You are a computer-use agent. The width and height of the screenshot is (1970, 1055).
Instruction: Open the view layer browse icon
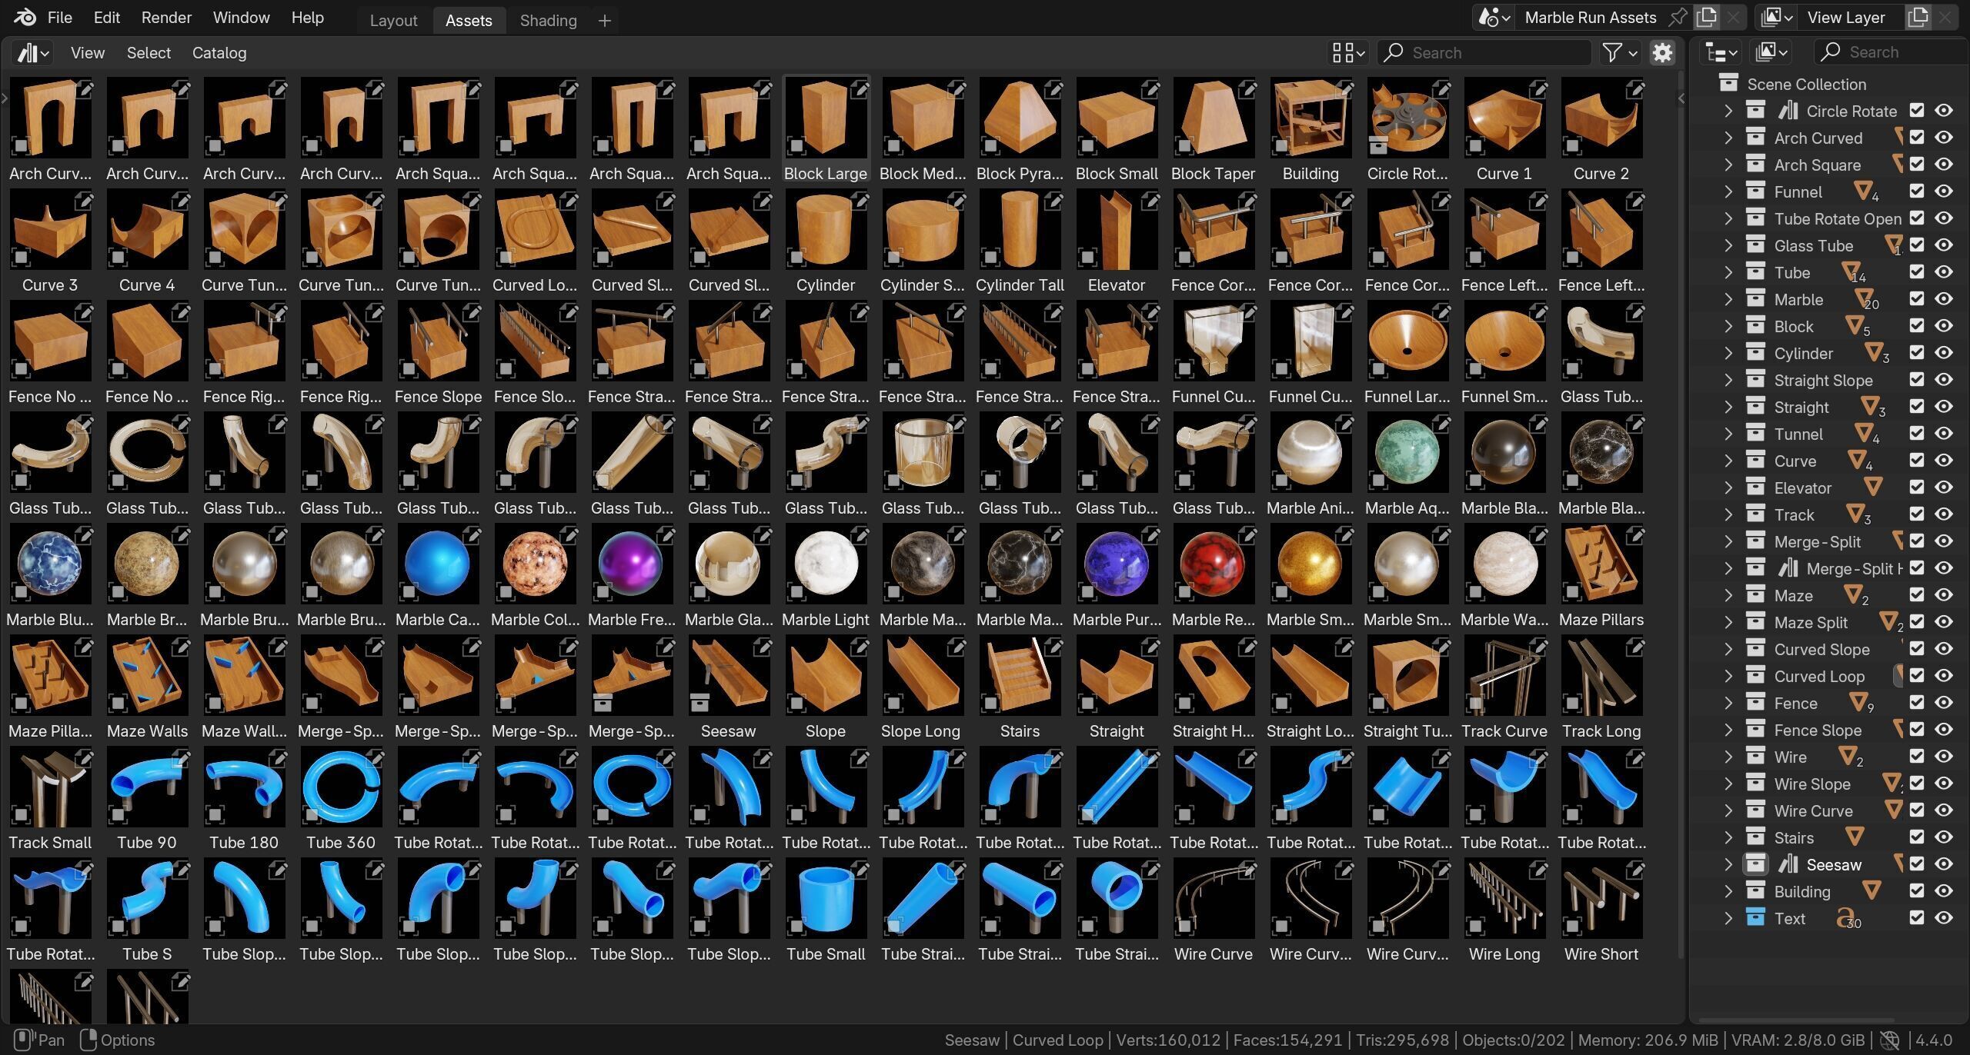coord(1777,17)
